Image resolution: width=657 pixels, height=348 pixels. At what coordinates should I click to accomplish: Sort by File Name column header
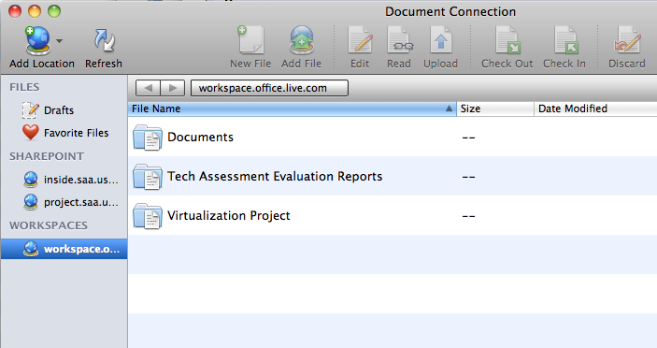292,109
